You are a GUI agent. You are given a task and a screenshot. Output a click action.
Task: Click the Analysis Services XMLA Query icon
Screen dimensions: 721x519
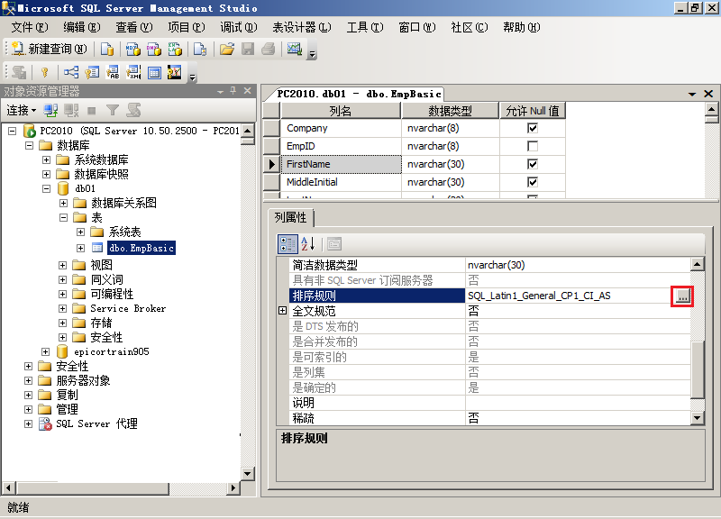tap(175, 49)
